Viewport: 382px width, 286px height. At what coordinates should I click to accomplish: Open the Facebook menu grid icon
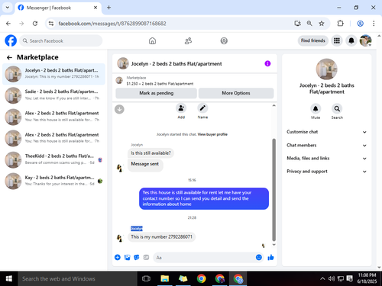coord(337,40)
